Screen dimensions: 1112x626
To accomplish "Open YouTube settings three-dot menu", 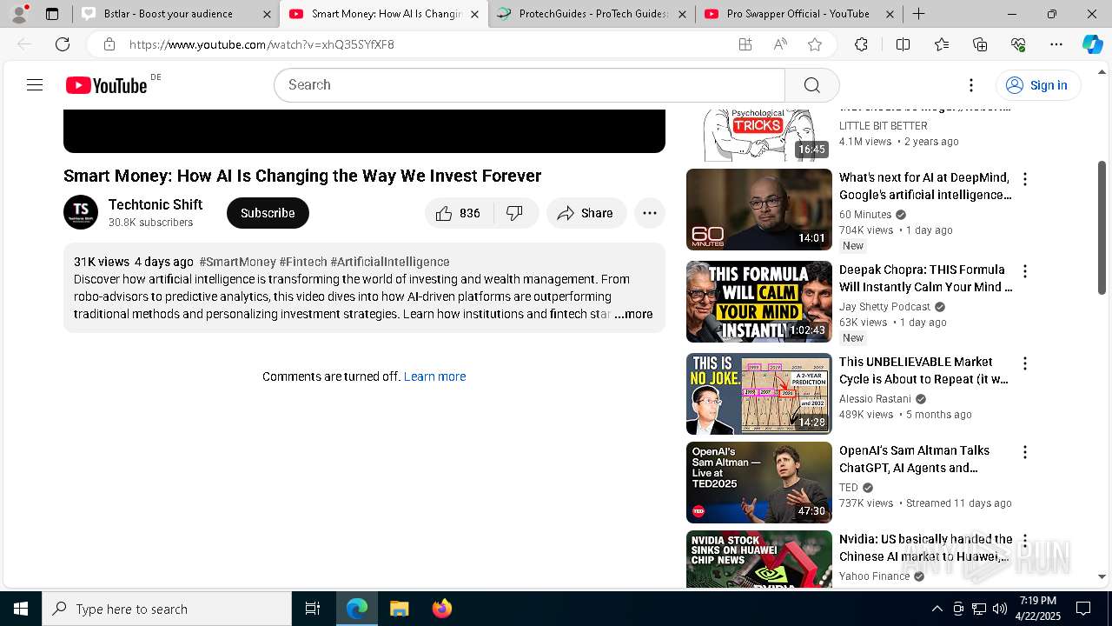I will pos(971,85).
